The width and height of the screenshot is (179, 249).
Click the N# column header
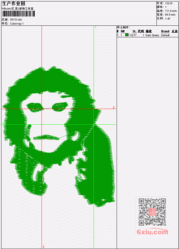122,31
